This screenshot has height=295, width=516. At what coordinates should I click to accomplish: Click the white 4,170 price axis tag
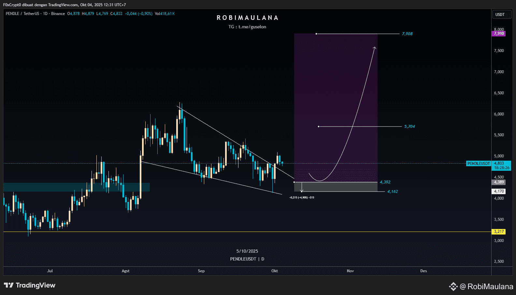click(499, 192)
